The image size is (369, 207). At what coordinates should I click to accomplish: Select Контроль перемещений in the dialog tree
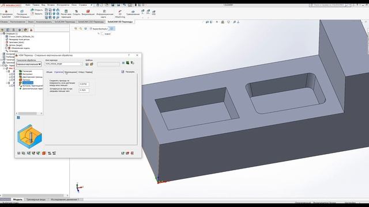click(x=33, y=86)
